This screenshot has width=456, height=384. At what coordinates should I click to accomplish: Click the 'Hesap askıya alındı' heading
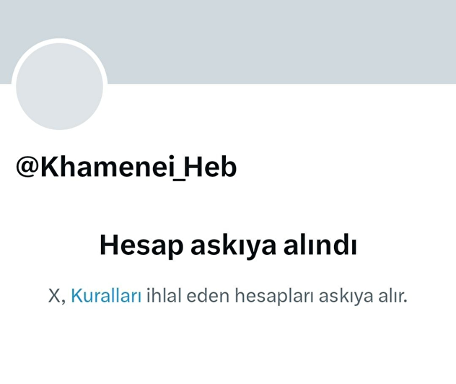pos(228,245)
